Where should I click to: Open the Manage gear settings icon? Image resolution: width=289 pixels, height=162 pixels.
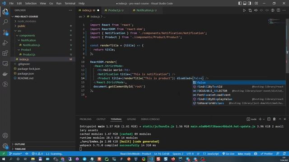[5, 146]
